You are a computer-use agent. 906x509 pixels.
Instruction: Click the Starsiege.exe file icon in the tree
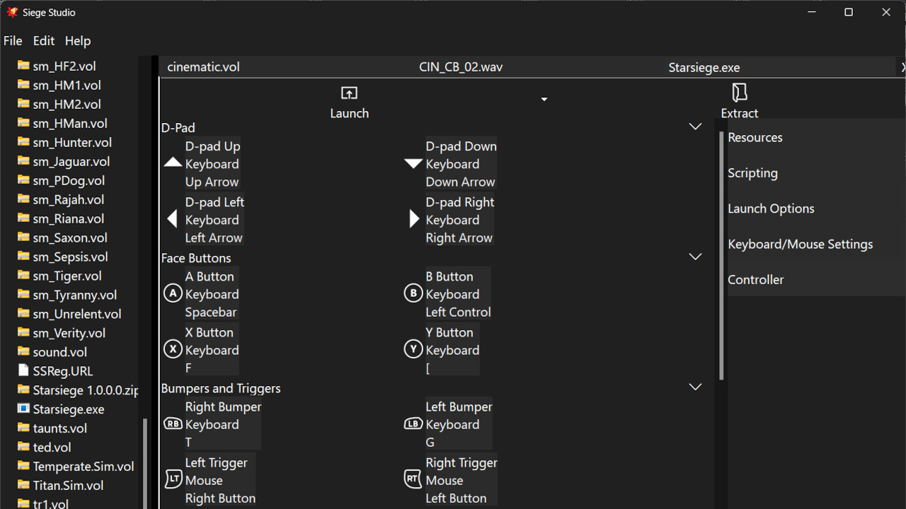point(23,409)
